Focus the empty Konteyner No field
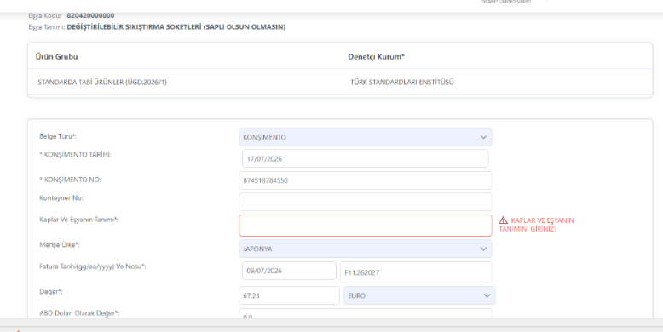Image resolution: width=663 pixels, height=332 pixels. (366, 202)
